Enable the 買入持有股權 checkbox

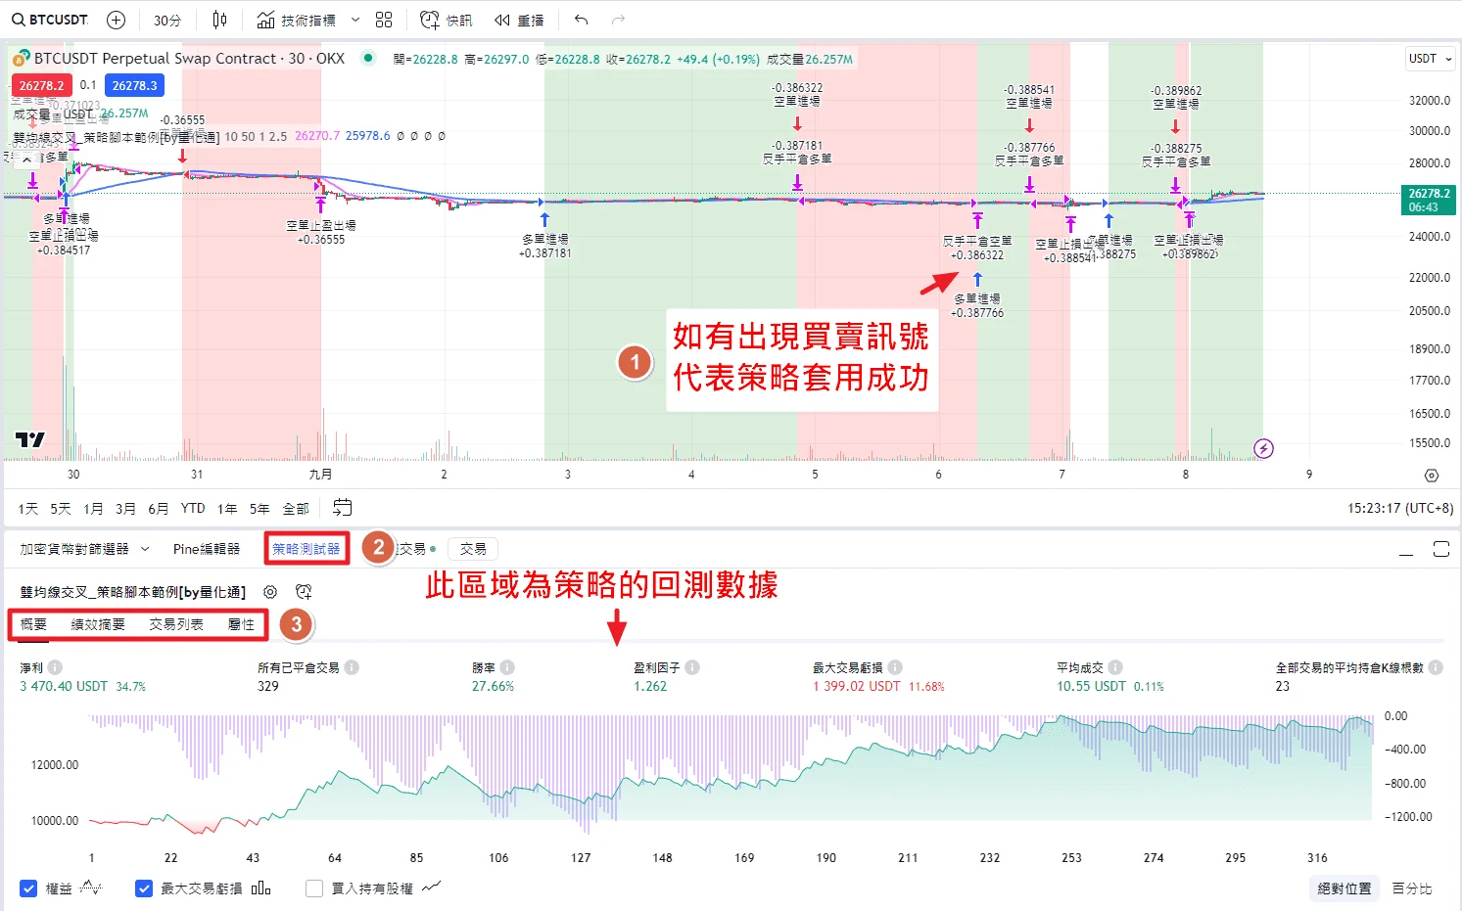(x=314, y=888)
